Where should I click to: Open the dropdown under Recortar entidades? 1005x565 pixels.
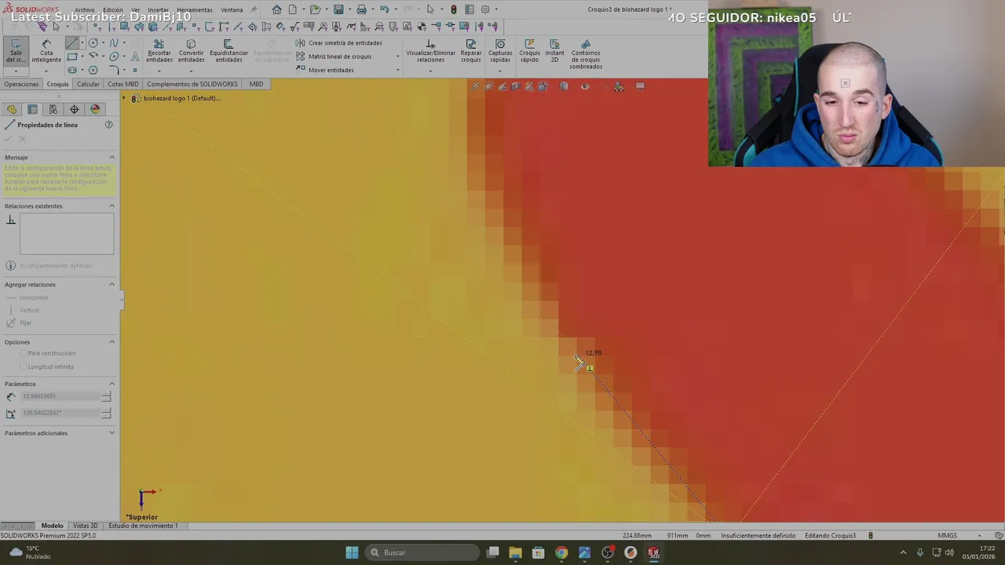point(159,71)
